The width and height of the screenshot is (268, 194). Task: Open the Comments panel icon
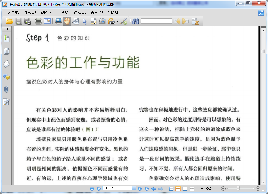pos(6,77)
